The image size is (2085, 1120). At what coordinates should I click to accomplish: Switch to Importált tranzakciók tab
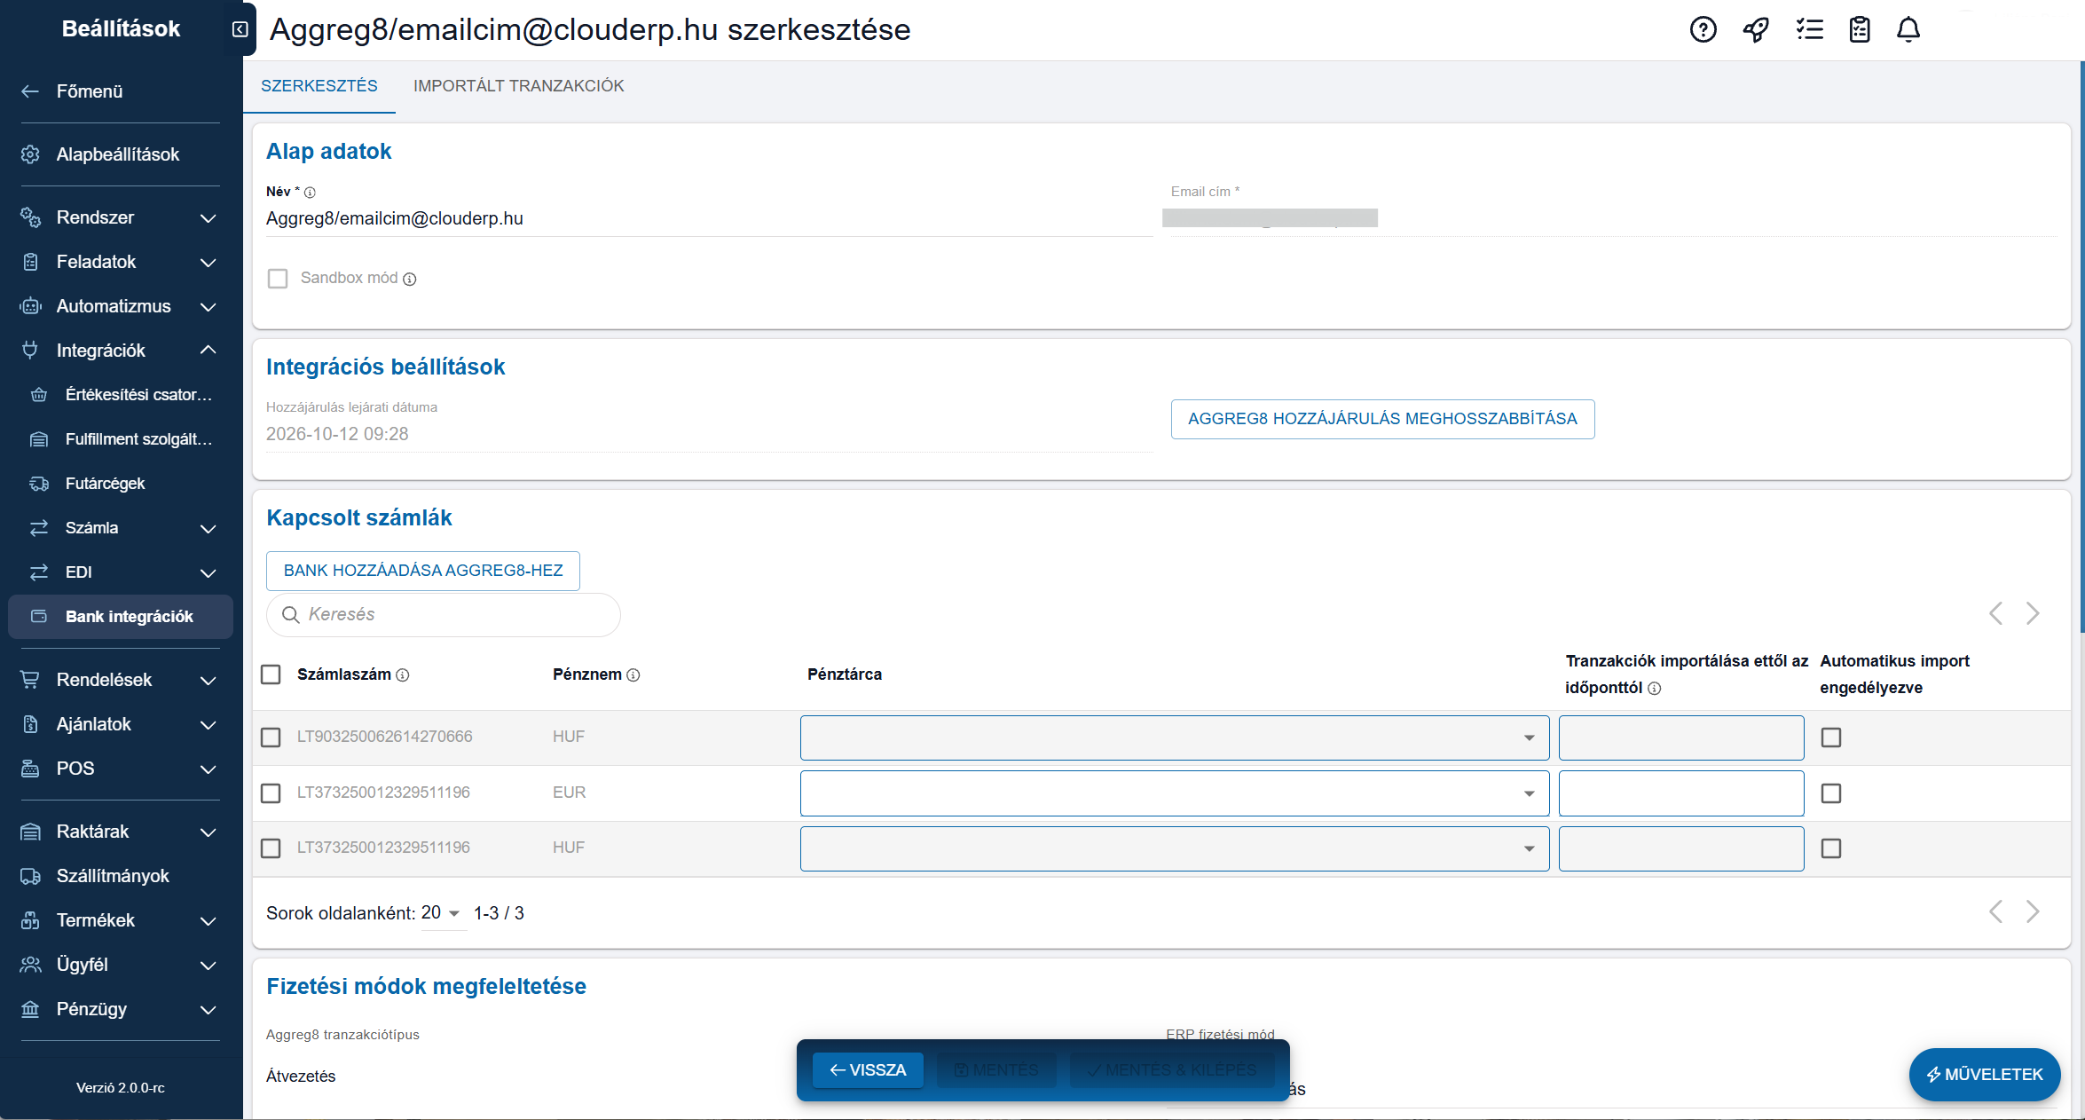click(x=518, y=86)
